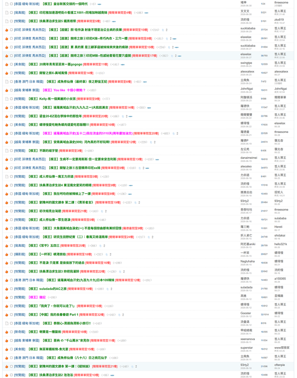Open author swingtpe profile
Image resolution: width=297 pixels, height=378 pixels.
pyautogui.click(x=246, y=63)
